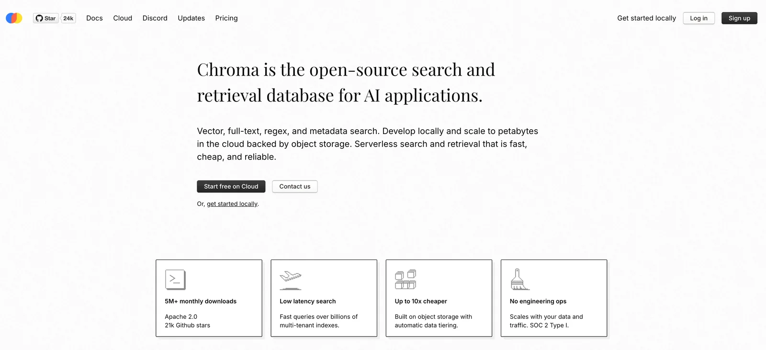Image resolution: width=766 pixels, height=350 pixels.
Task: Open the Docs page
Action: (94, 18)
